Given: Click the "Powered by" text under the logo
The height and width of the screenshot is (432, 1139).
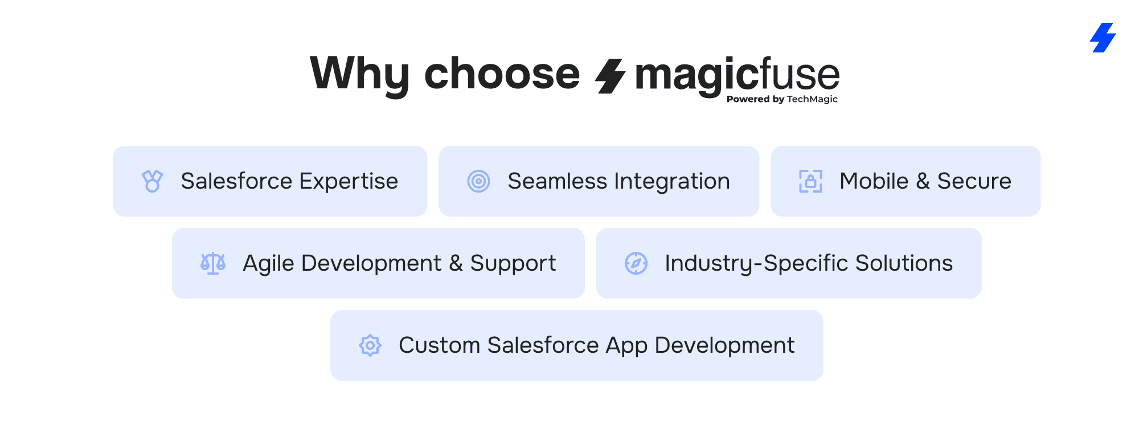Looking at the screenshot, I should click(x=755, y=99).
